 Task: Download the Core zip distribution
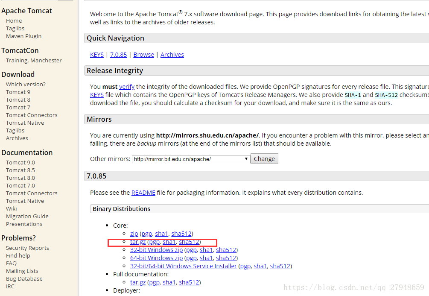[134, 234]
